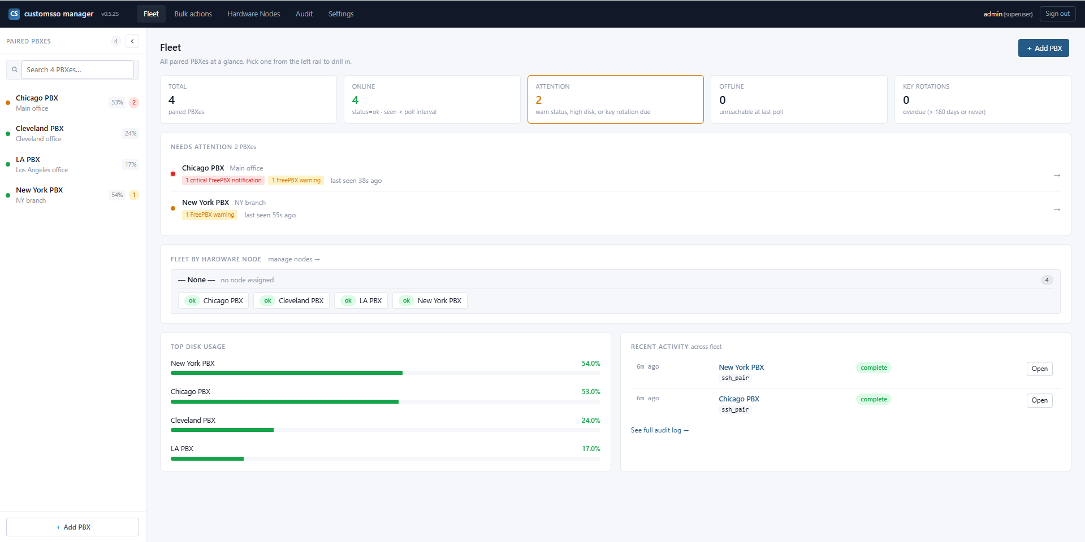
Task: Follow the manage nodes link
Action: click(x=294, y=259)
